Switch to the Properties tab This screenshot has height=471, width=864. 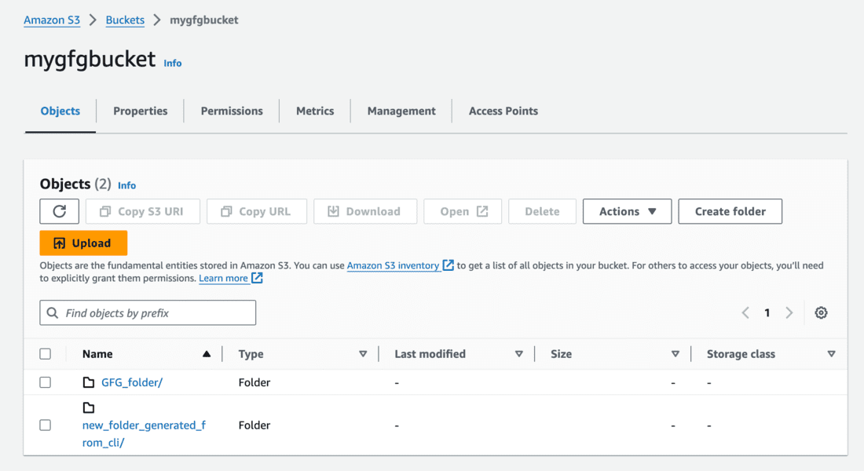tap(140, 111)
